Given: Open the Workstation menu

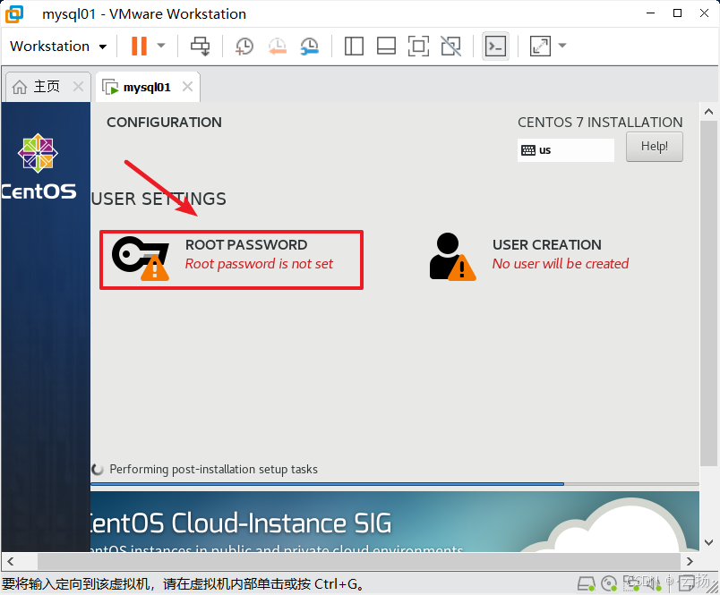Looking at the screenshot, I should (x=58, y=47).
